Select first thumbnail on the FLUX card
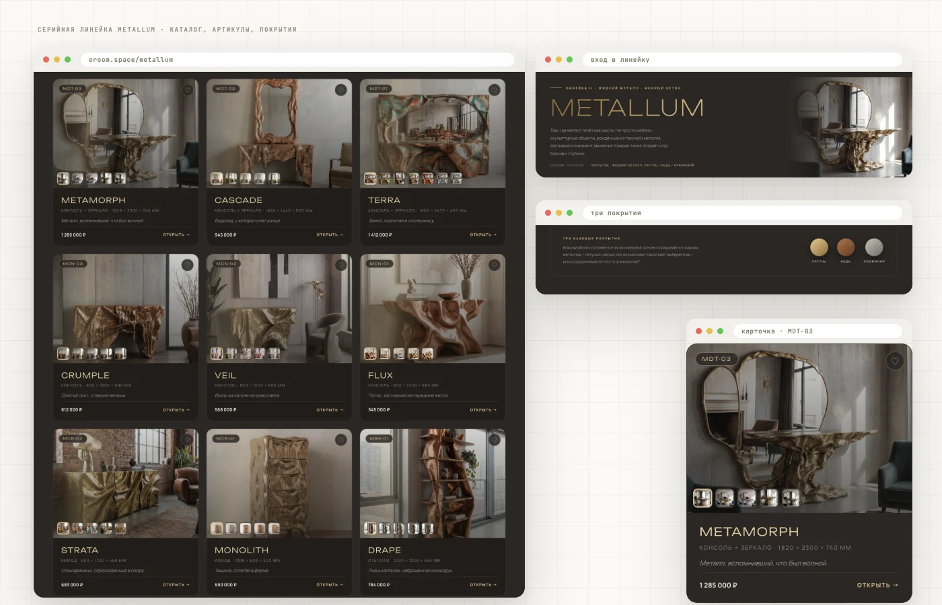Image resolution: width=942 pixels, height=605 pixels. 370,354
